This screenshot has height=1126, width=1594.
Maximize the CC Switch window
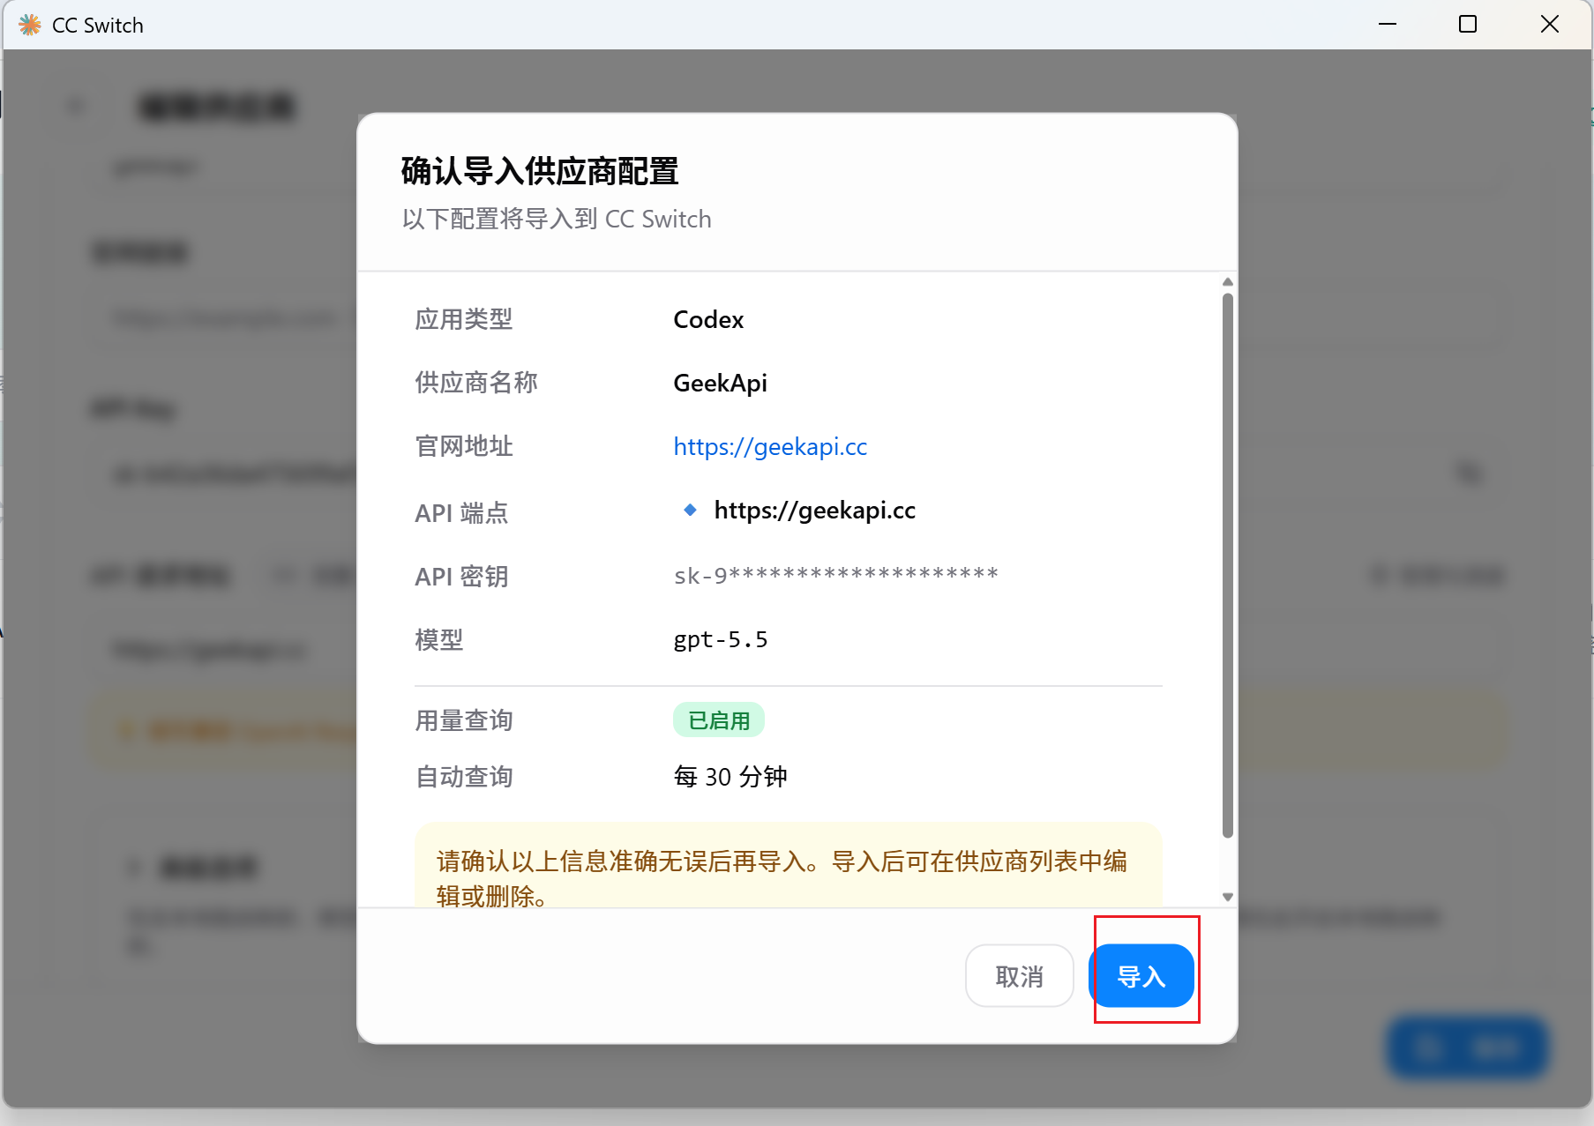coord(1468,25)
